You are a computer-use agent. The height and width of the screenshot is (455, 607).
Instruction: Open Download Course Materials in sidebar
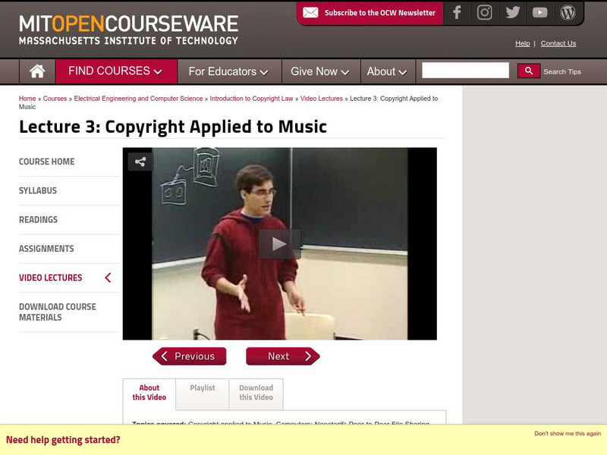(x=58, y=312)
